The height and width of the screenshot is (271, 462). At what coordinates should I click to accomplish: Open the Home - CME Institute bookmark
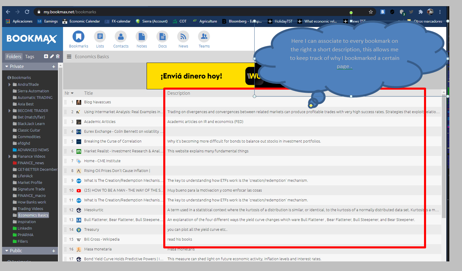click(x=102, y=161)
